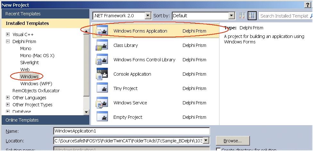Click 'Delphi Prism' beside Windows Service
Screen dimensions: 313x151
194,103
